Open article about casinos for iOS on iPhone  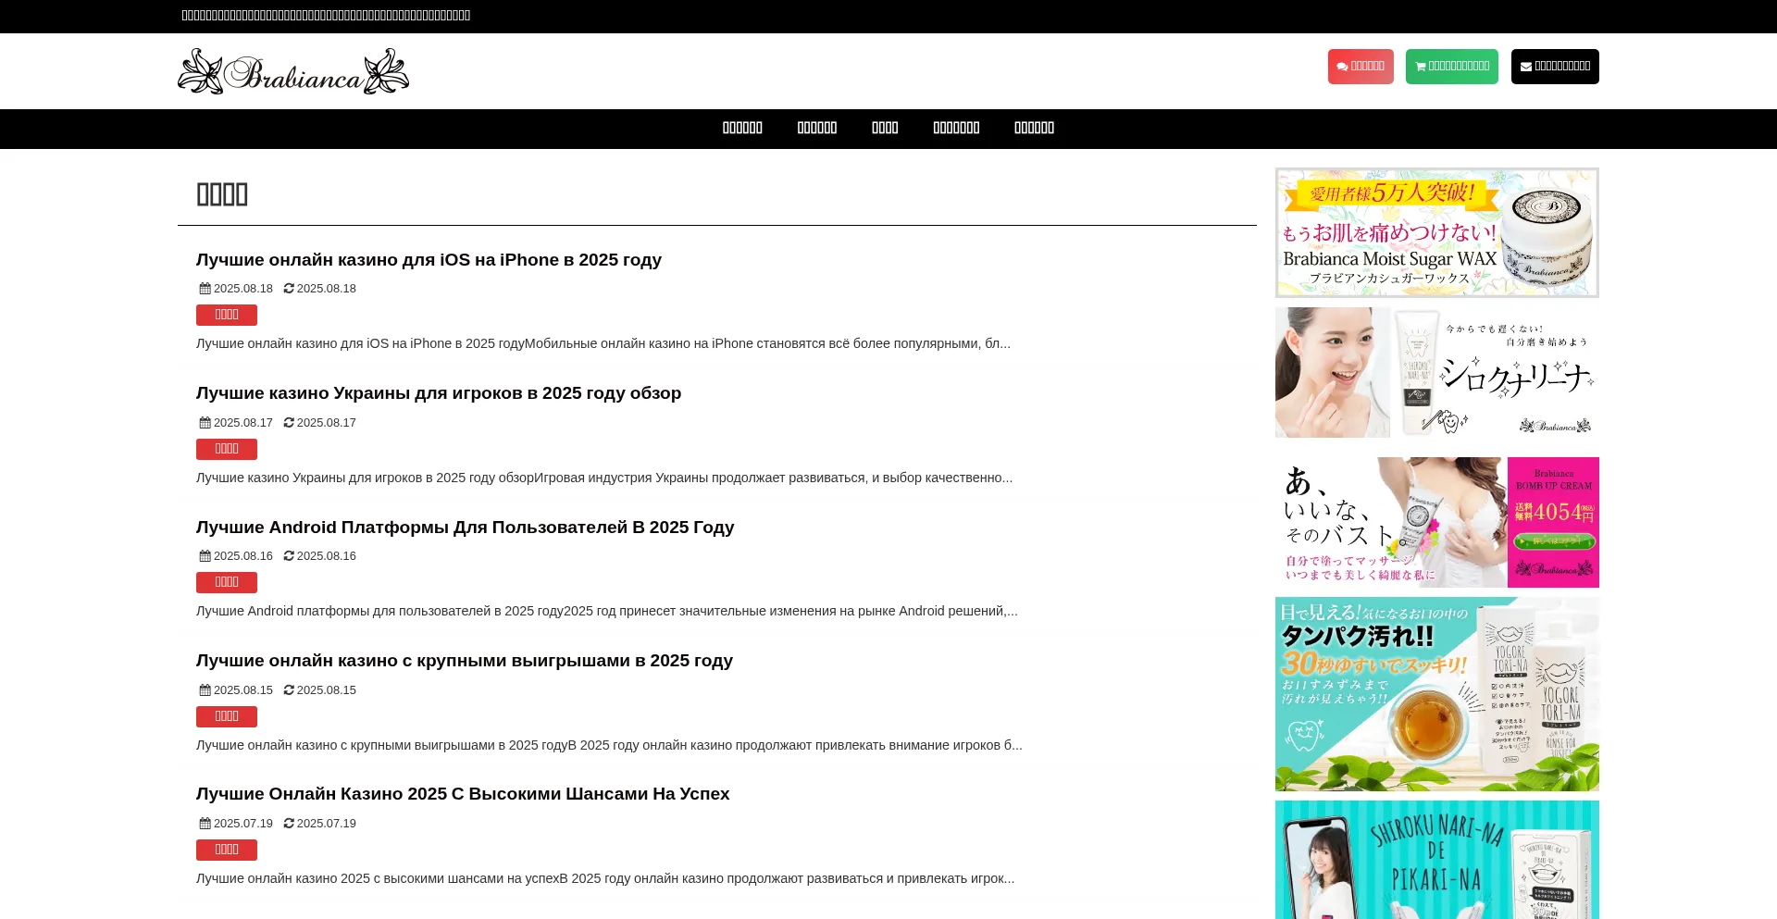[x=429, y=260]
